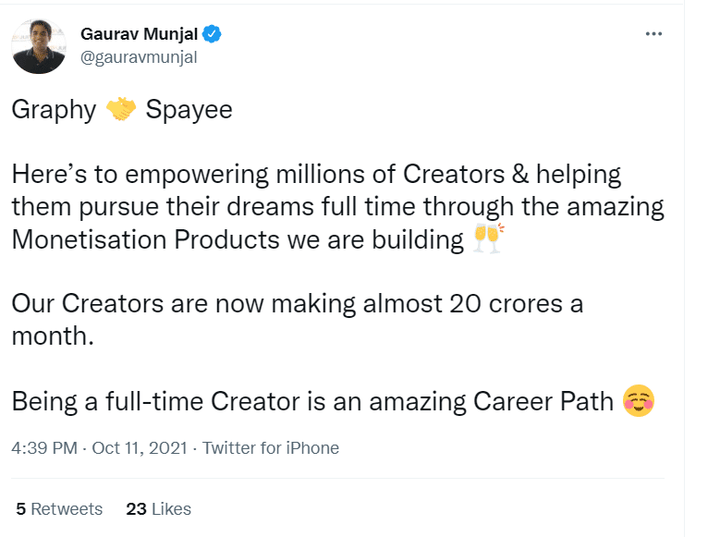Click the Twitter for iPhone source link
This screenshot has height=537, width=708.
[x=271, y=448]
